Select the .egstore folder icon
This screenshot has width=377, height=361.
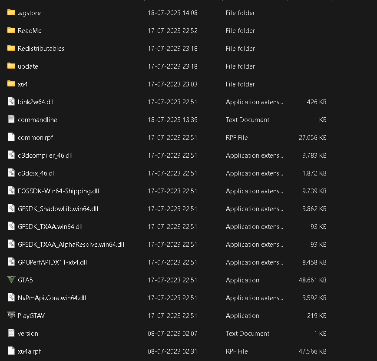(11, 12)
